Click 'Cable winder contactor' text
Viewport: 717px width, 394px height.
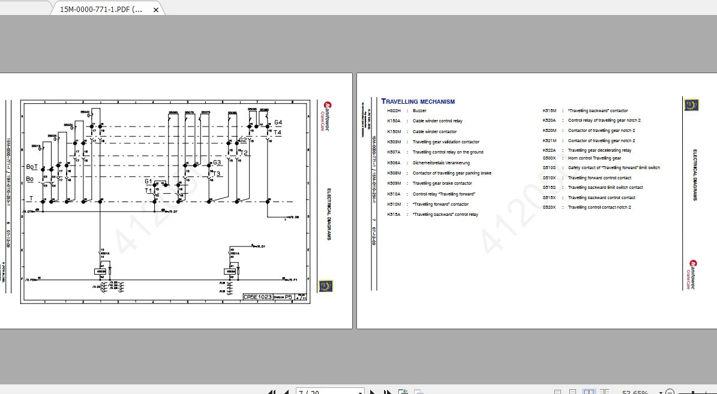(x=434, y=132)
